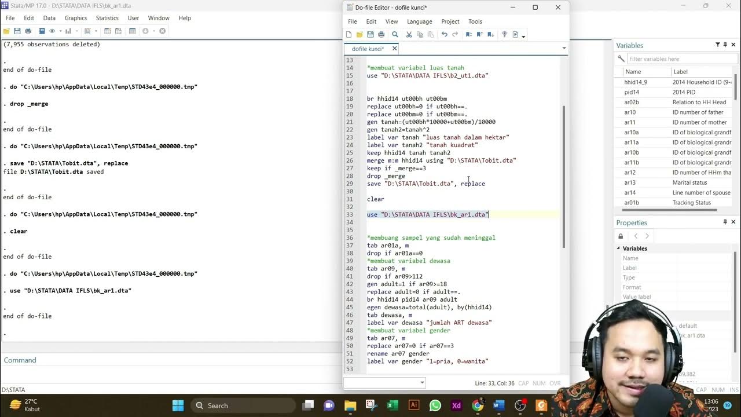The width and height of the screenshot is (741, 417).
Task: Print the do-file from editor toolbar
Action: click(x=381, y=35)
